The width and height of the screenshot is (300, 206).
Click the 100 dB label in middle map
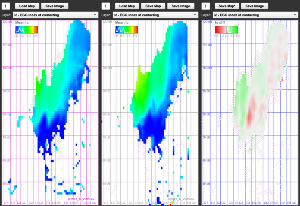point(107,68)
